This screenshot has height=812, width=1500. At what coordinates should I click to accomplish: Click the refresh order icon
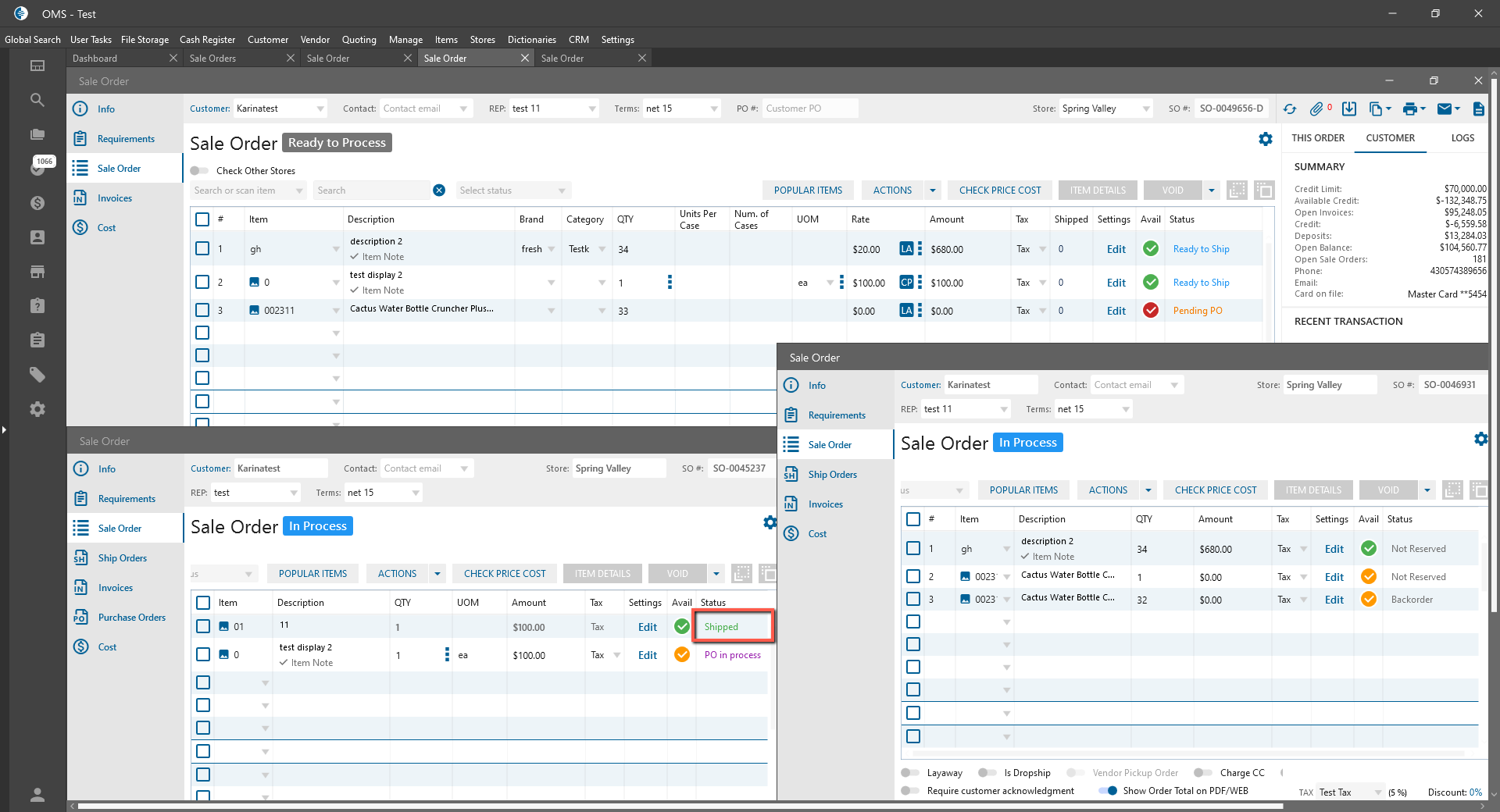click(x=1290, y=109)
